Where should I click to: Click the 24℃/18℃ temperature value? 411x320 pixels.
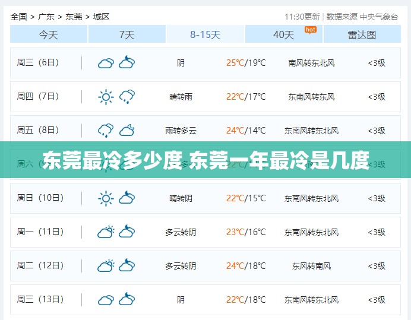pos(246,266)
